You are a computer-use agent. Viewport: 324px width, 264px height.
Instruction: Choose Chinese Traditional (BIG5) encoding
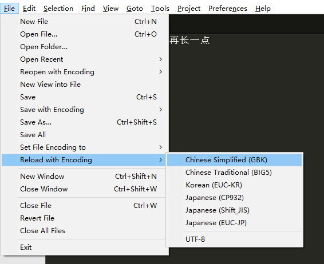point(234,173)
